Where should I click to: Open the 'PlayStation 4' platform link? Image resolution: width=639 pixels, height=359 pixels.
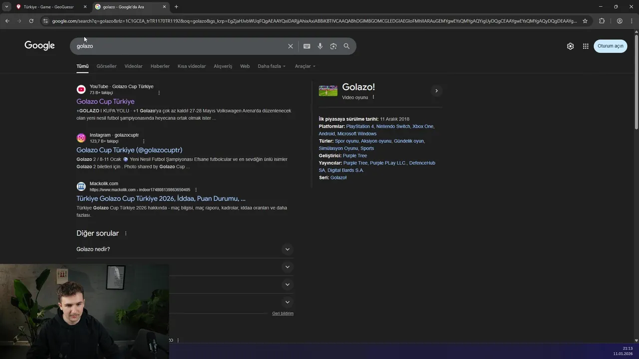tap(359, 127)
